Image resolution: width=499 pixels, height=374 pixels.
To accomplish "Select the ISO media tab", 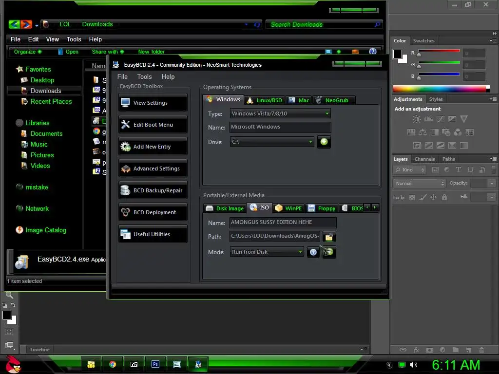I will click(259, 207).
